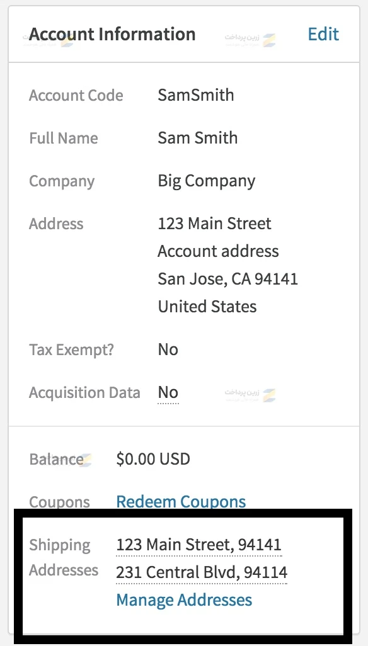
Task: Click the Big Company value
Action: [207, 181]
